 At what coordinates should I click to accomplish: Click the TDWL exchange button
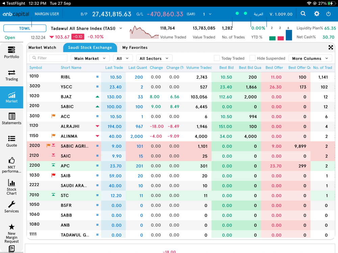point(25,28)
